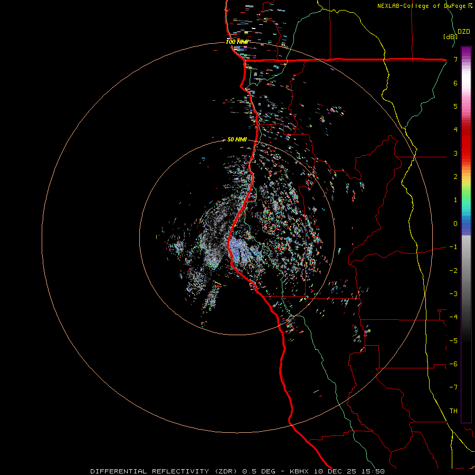Click the TH threshold label on the legend
475x475 pixels.
click(x=453, y=411)
